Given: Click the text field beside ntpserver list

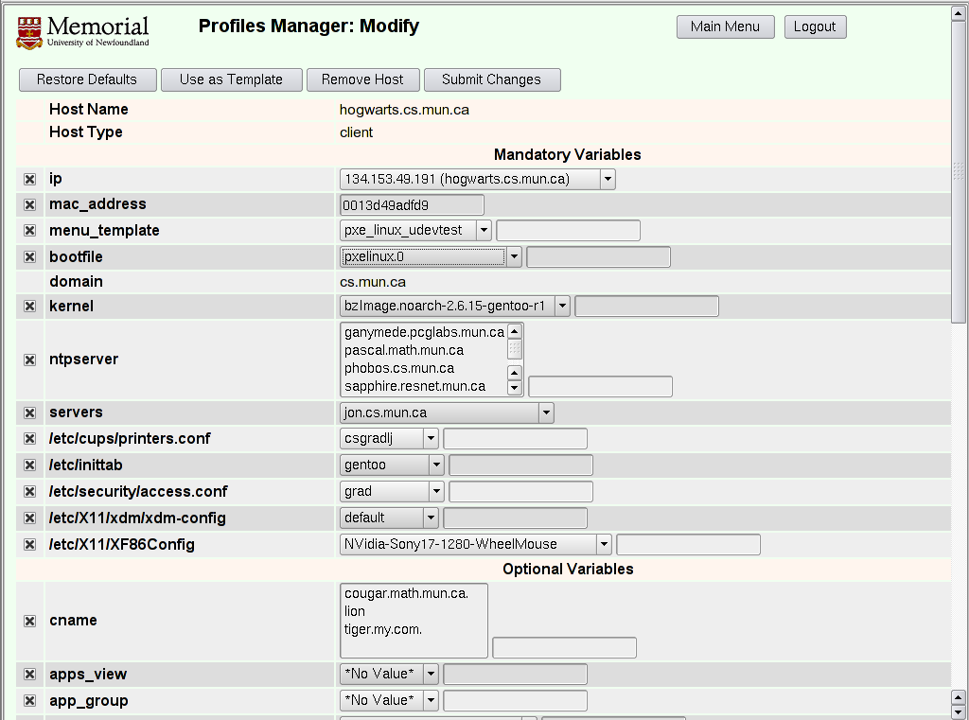Looking at the screenshot, I should pyautogui.click(x=601, y=387).
